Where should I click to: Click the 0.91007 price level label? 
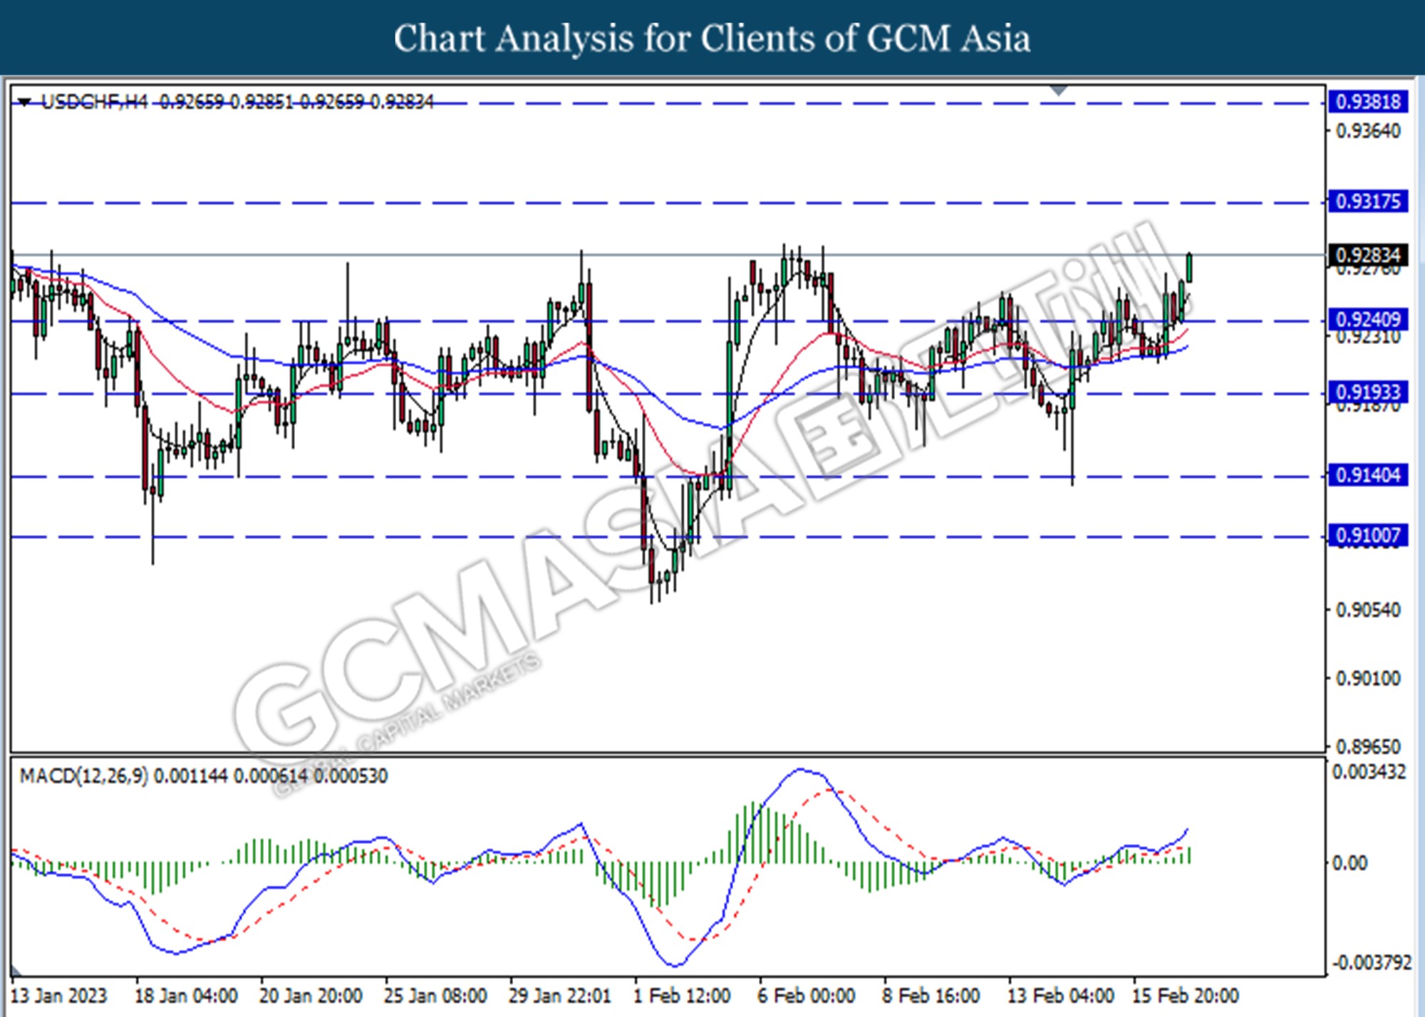pyautogui.click(x=1367, y=535)
